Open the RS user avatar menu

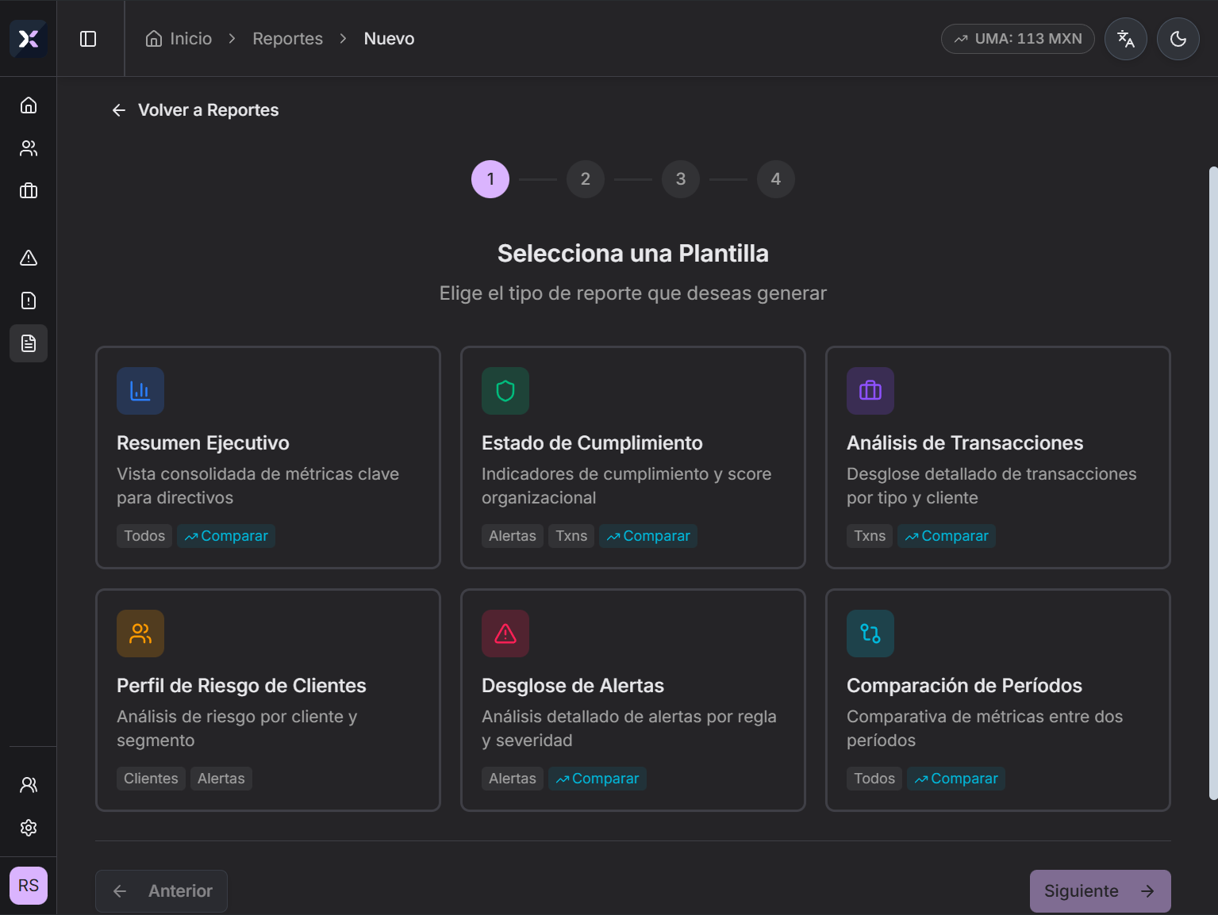(x=28, y=886)
